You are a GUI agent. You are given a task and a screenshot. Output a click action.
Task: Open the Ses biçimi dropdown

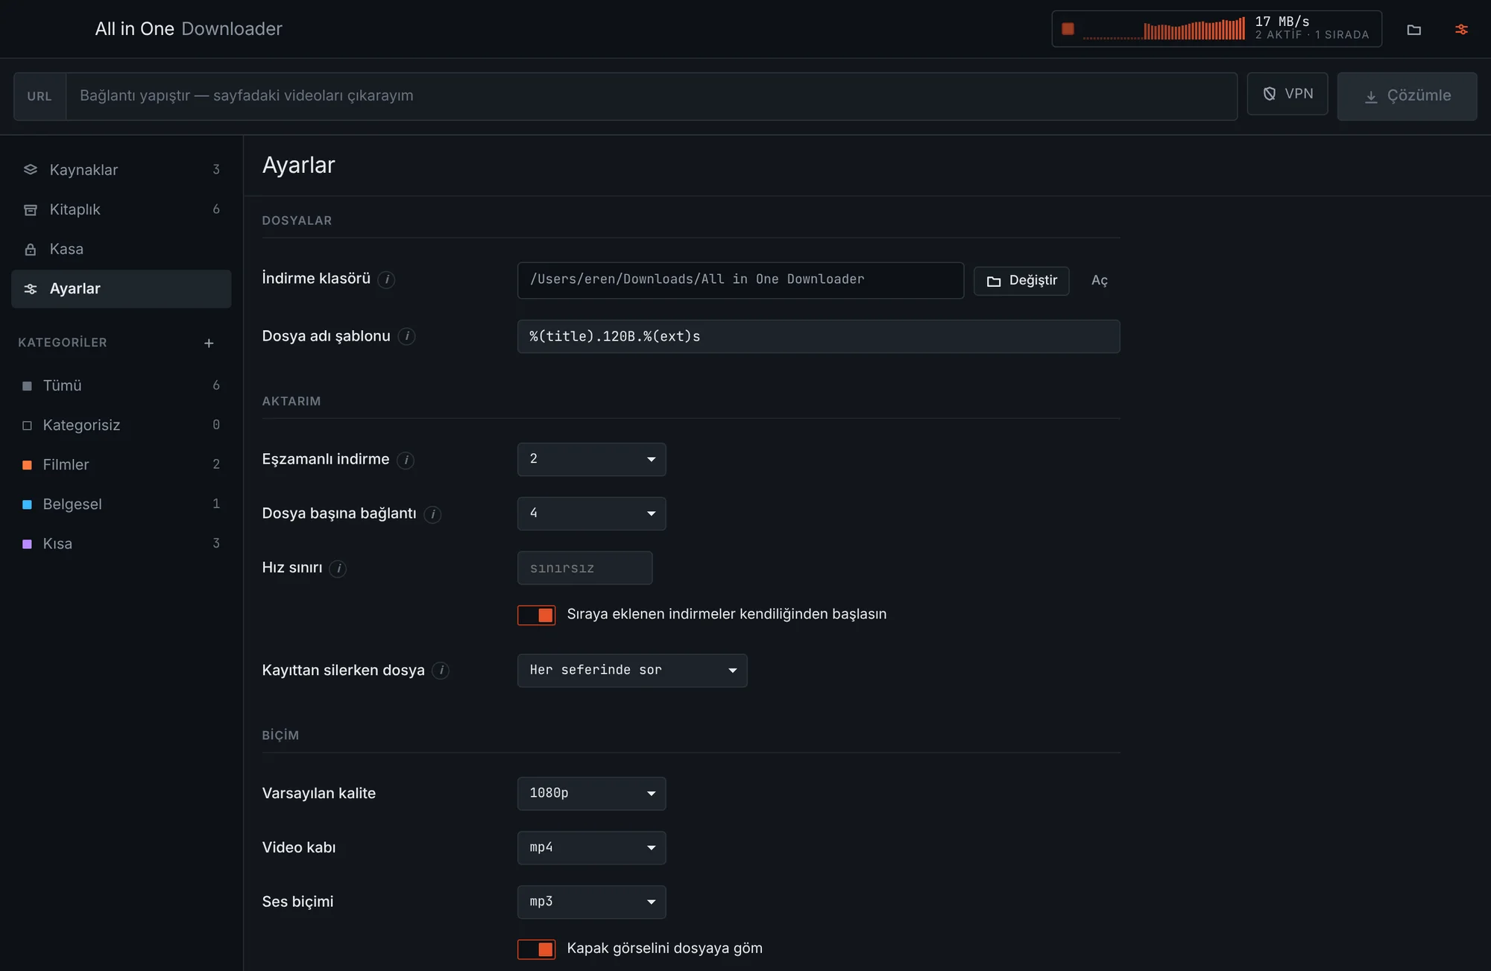click(591, 902)
